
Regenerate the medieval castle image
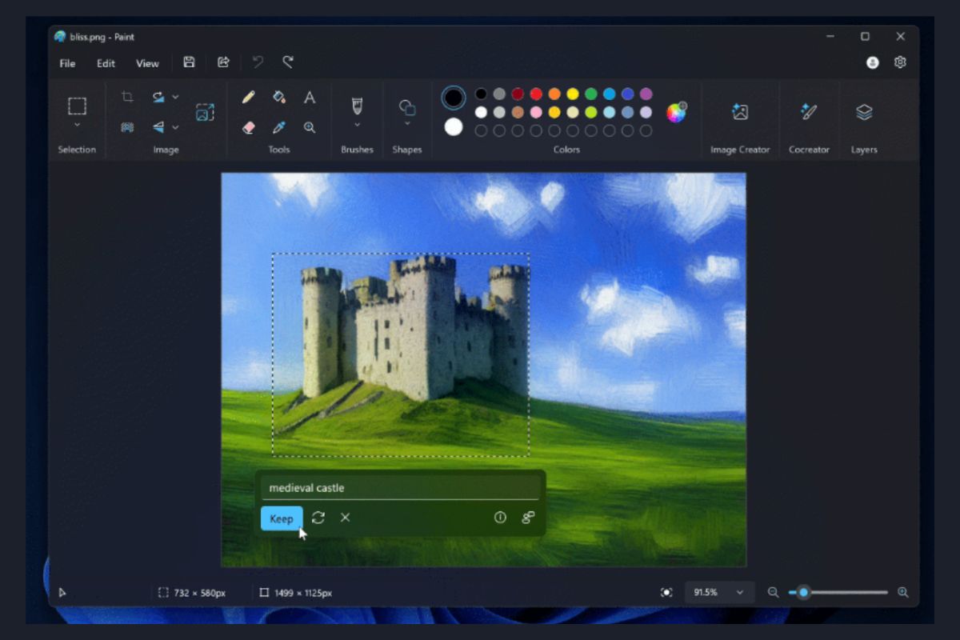(x=318, y=518)
